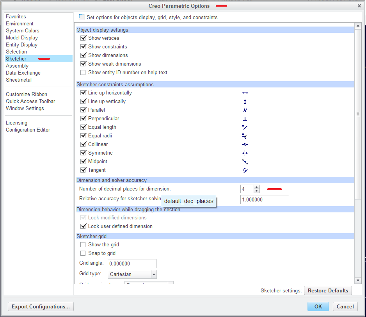Click the Equal length constraint icon
366x317 pixels.
click(x=245, y=127)
